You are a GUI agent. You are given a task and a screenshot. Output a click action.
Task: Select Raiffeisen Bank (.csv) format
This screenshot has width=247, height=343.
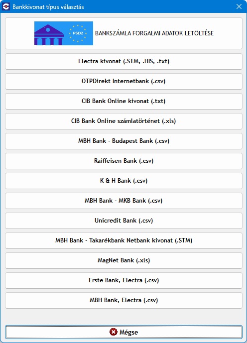tap(123, 161)
